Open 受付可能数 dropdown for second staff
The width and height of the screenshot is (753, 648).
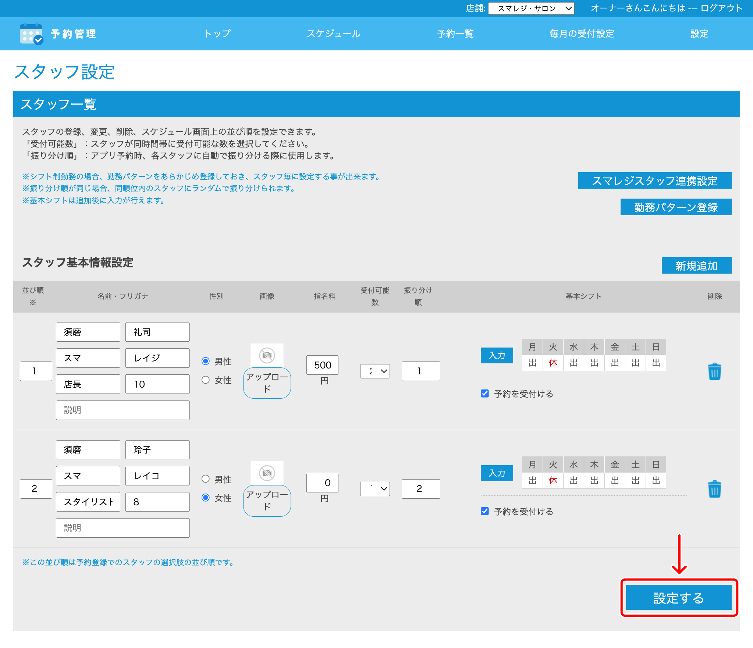coord(375,489)
